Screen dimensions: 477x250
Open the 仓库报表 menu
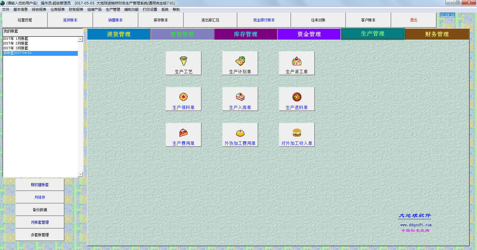point(58,10)
